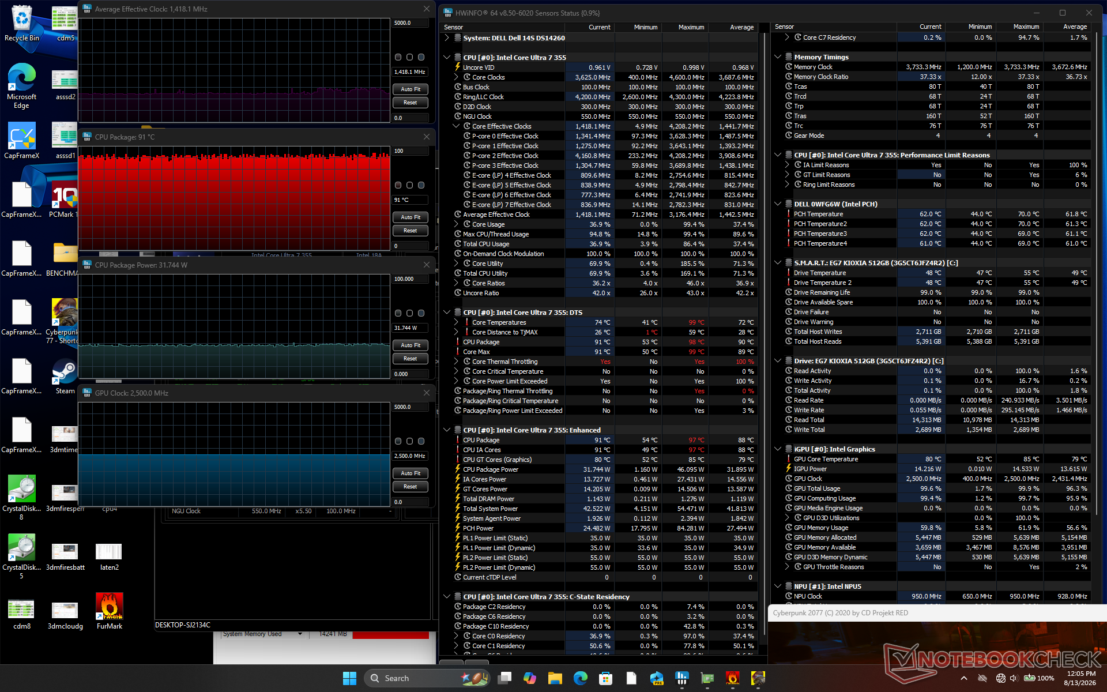Select the Core Thermal Throttling sensor row
Viewport: 1107px width, 692px height.
(x=604, y=362)
